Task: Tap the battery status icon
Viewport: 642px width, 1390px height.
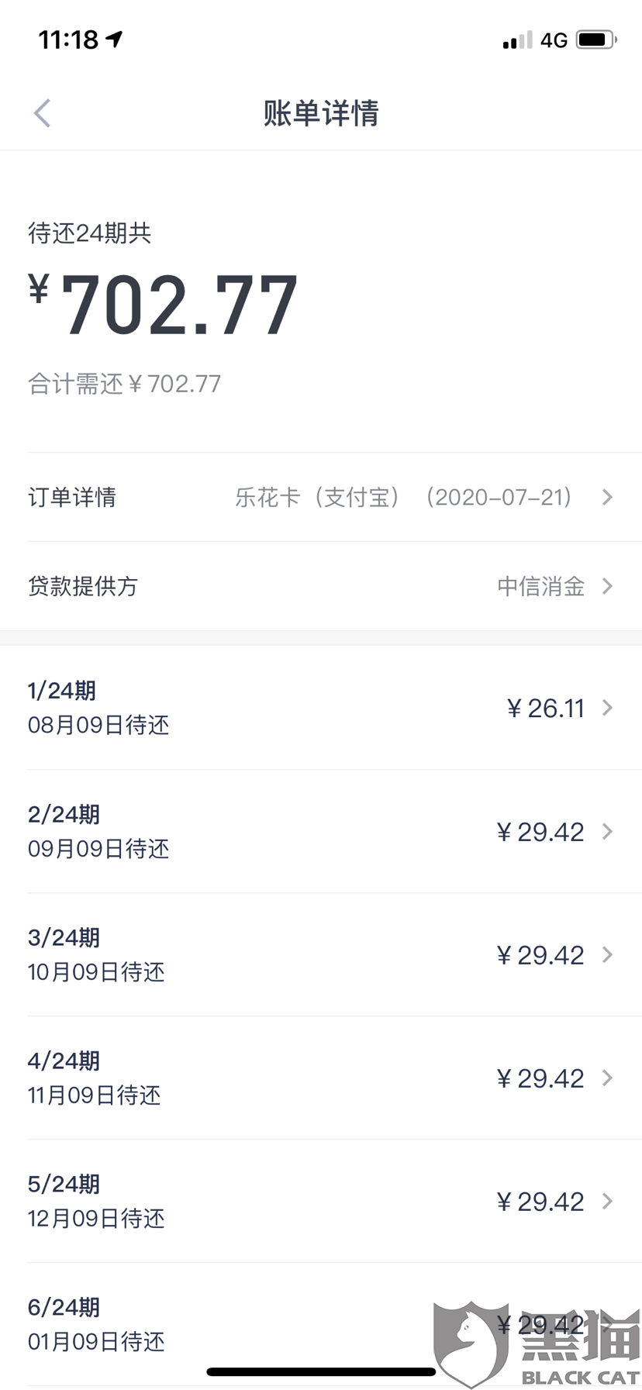Action: tap(596, 40)
